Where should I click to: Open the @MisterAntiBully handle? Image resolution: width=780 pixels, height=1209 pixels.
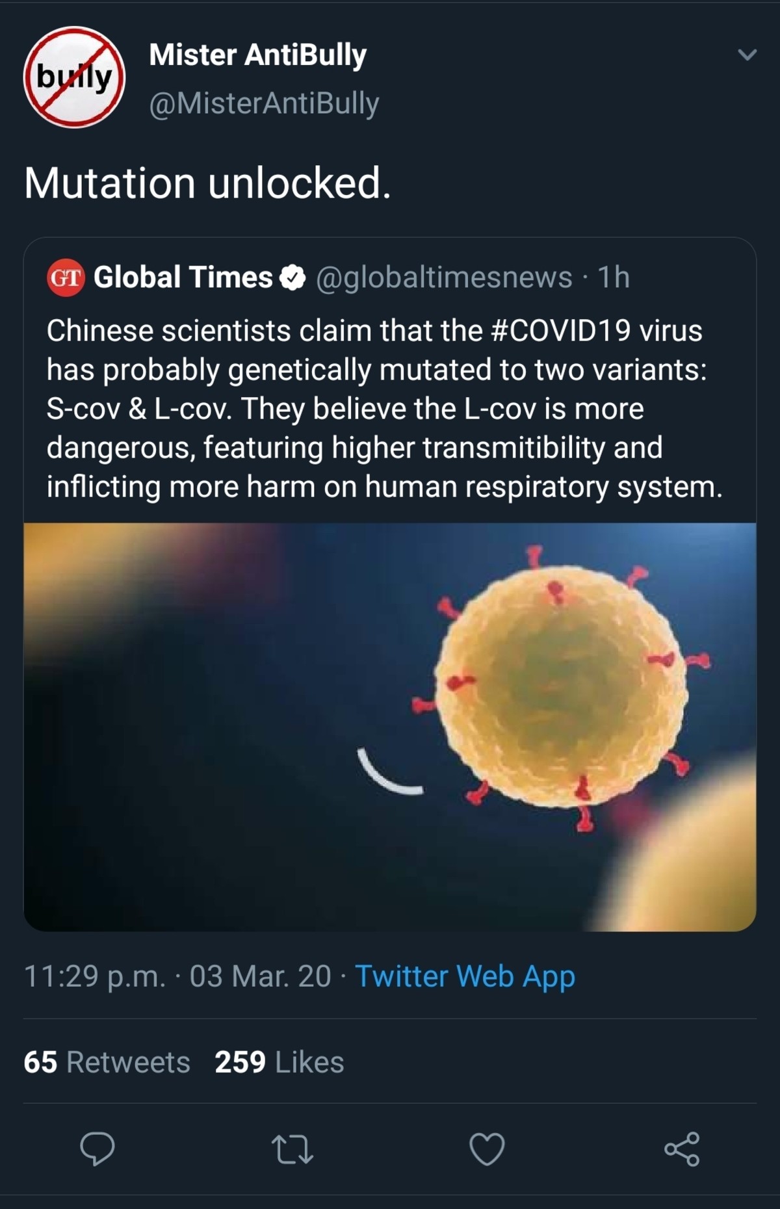264,103
